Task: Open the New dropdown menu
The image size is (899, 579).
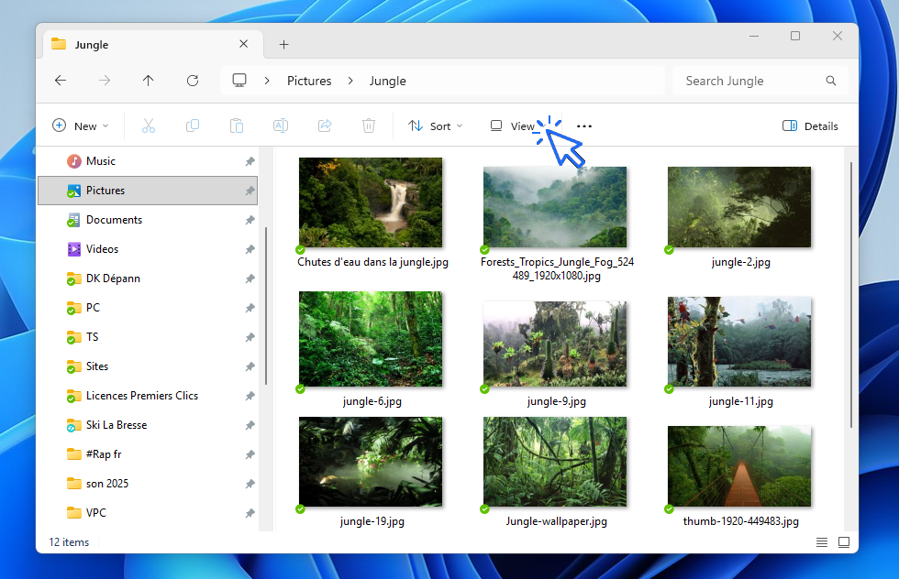Action: 81,126
